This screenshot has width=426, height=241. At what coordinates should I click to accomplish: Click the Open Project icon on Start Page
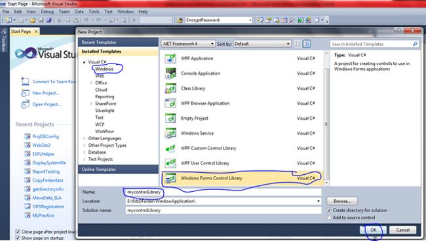pyautogui.click(x=25, y=104)
